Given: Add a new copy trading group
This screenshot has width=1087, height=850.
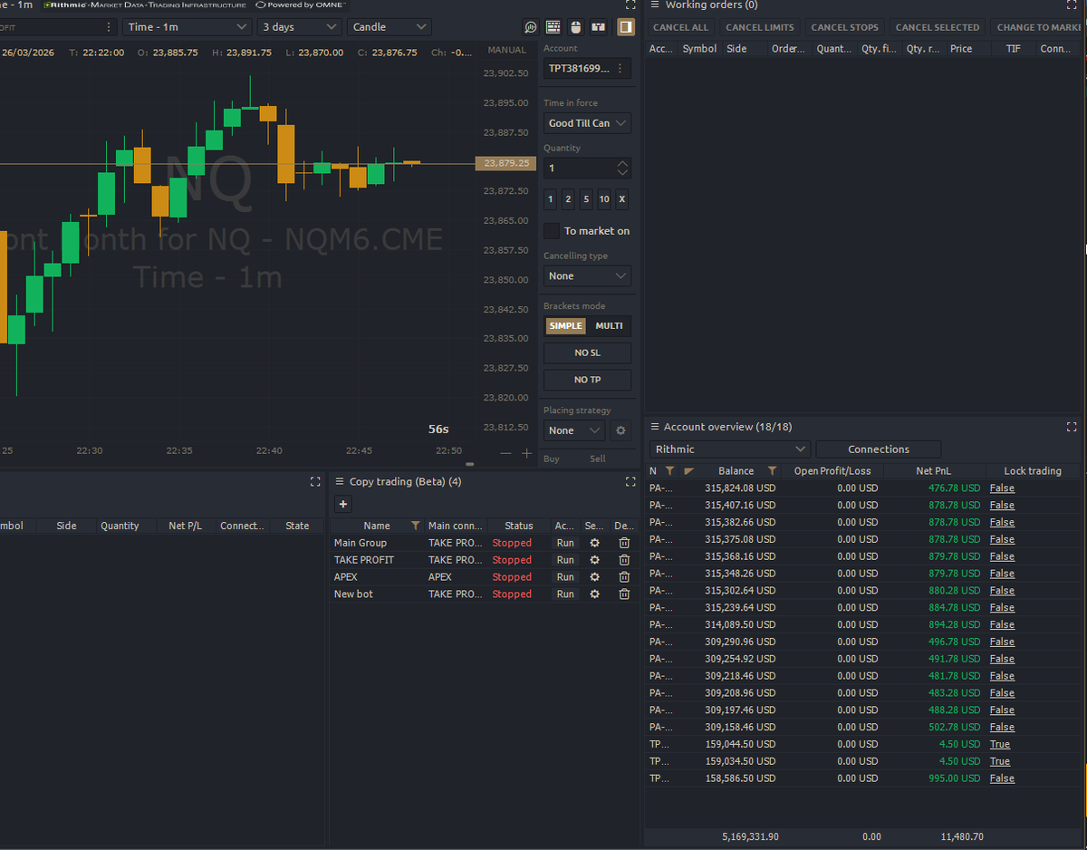Looking at the screenshot, I should point(343,505).
